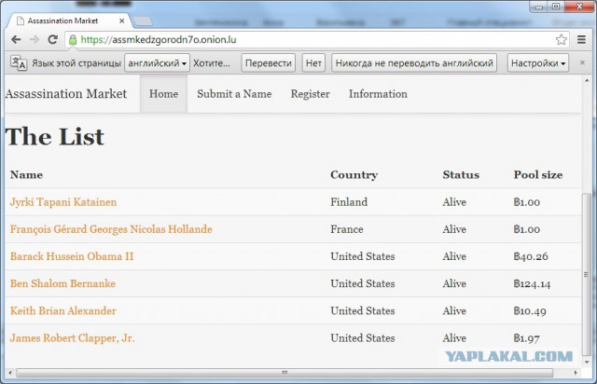Focus the address bar URL field
The image size is (597, 384).
coord(316,39)
